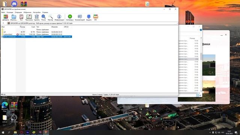Close the pink background window
Image resolution: width=240 pixels, height=135 pixels.
226,35
